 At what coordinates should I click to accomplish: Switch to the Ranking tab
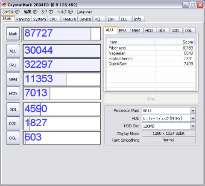(23, 19)
